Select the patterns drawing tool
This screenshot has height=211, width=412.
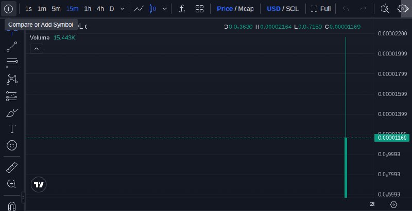12,80
